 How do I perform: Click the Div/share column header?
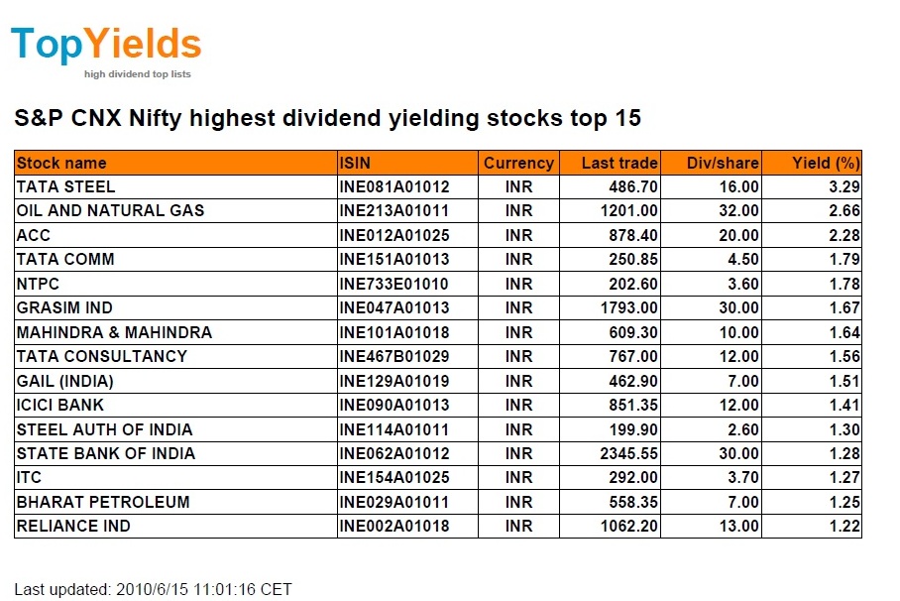click(x=723, y=163)
